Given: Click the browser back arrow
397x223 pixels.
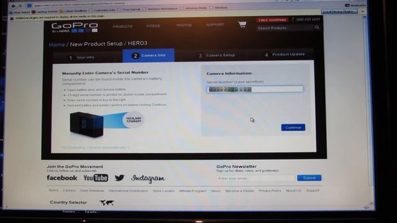Looking at the screenshot, I should click(14, 6).
